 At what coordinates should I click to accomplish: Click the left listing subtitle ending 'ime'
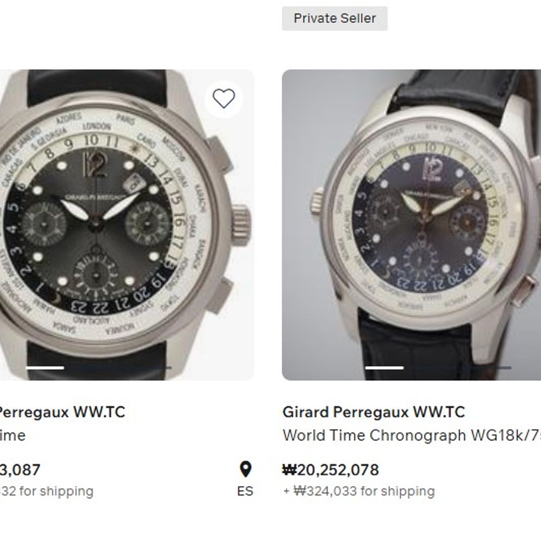coord(12,436)
